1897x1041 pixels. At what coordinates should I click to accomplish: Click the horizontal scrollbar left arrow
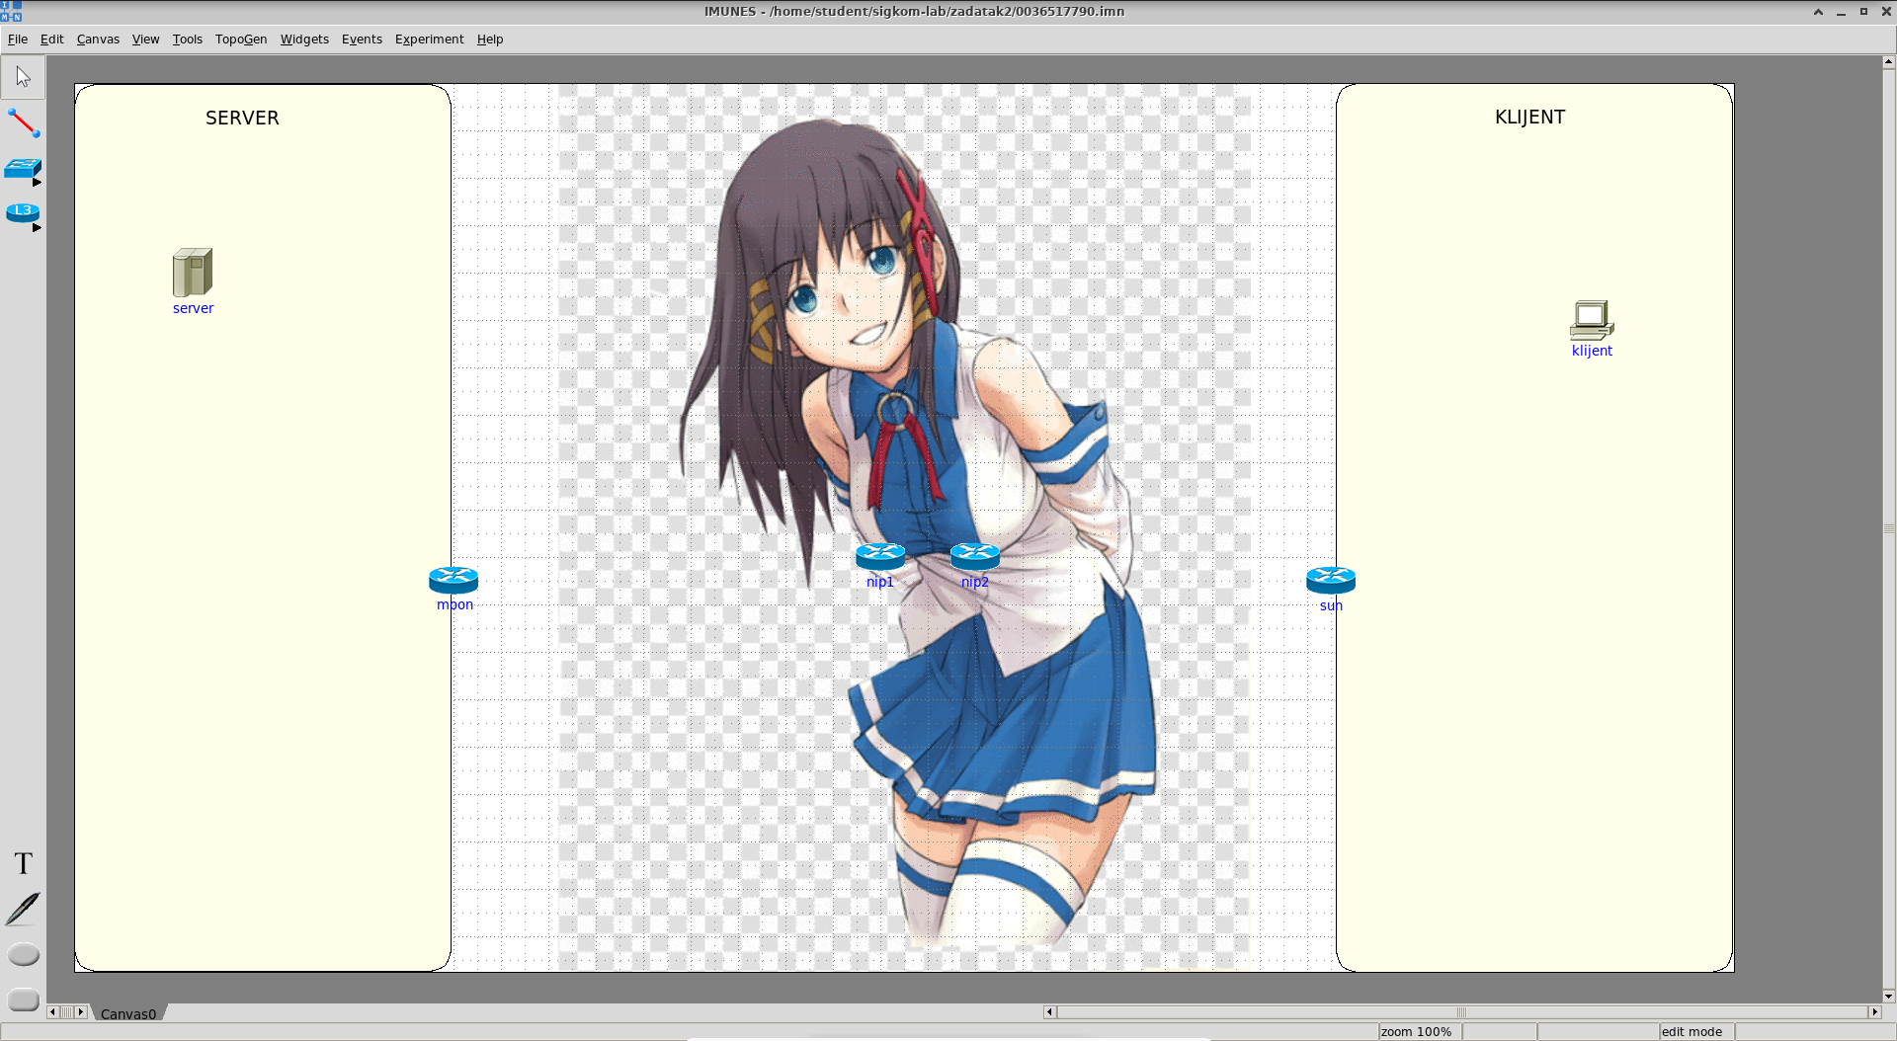click(1050, 1012)
